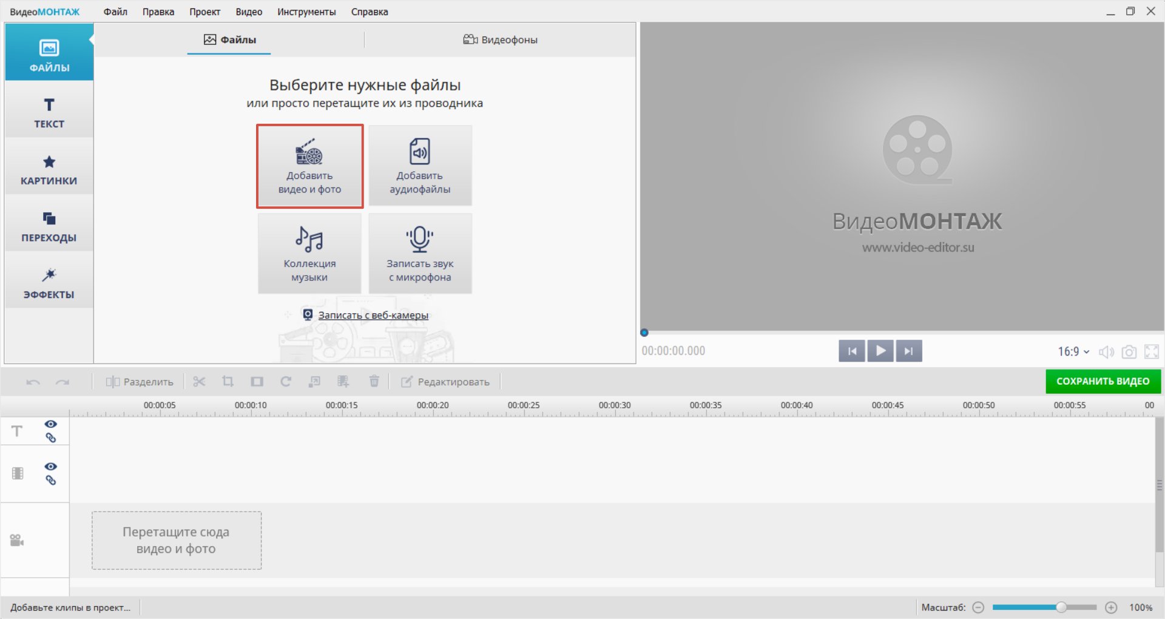Toggle link on the text track
The image size is (1165, 619).
[51, 438]
